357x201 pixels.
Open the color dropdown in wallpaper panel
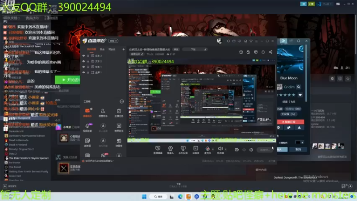click(x=299, y=142)
